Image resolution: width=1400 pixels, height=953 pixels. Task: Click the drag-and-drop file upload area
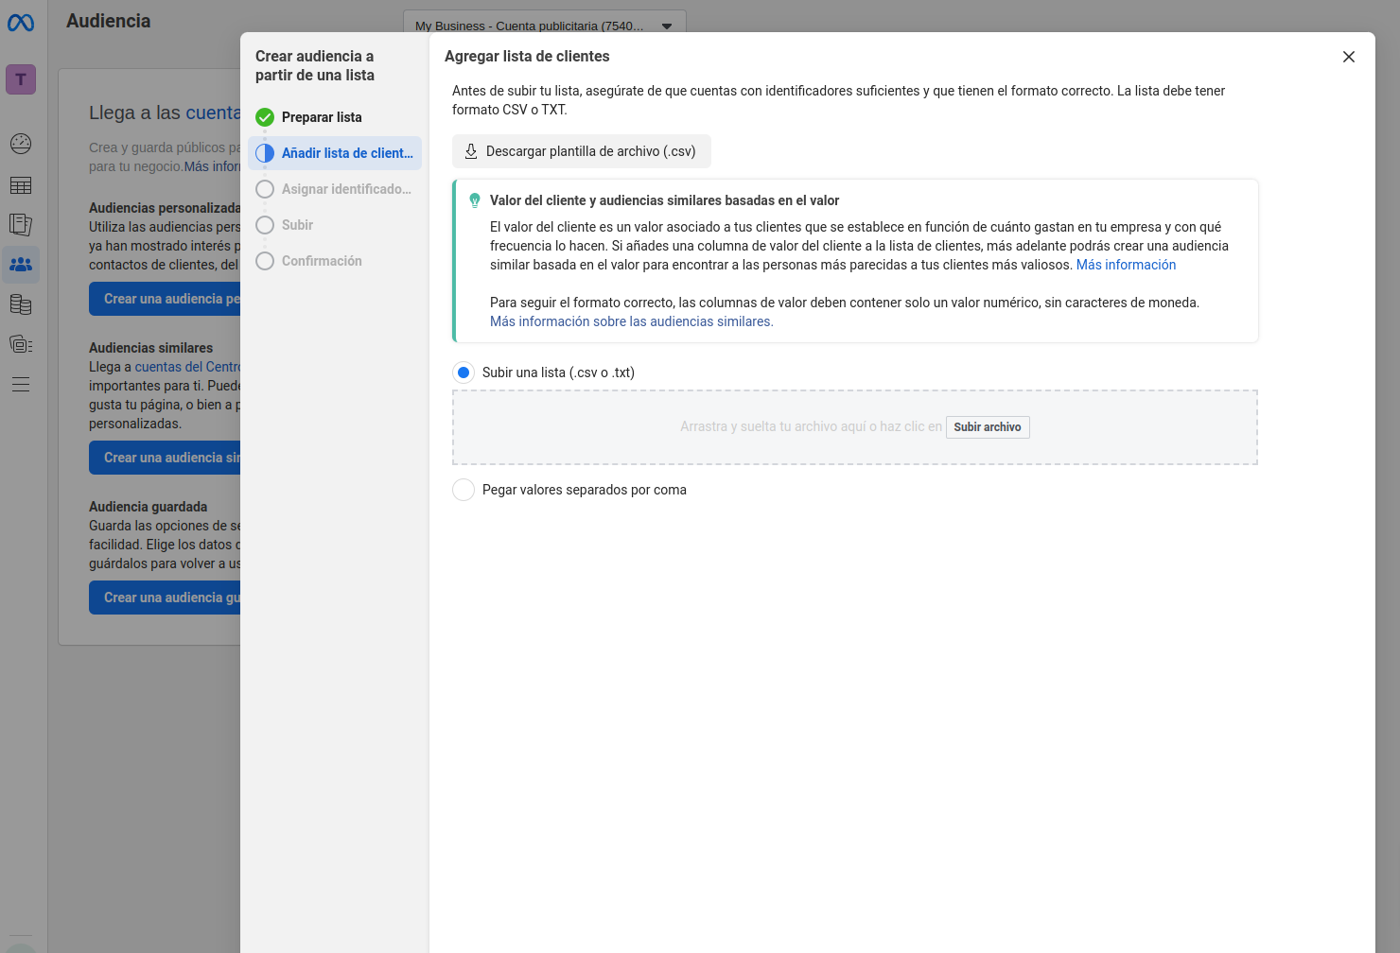coord(855,427)
